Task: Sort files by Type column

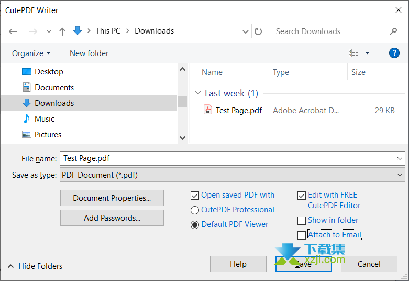Action: 281,72
